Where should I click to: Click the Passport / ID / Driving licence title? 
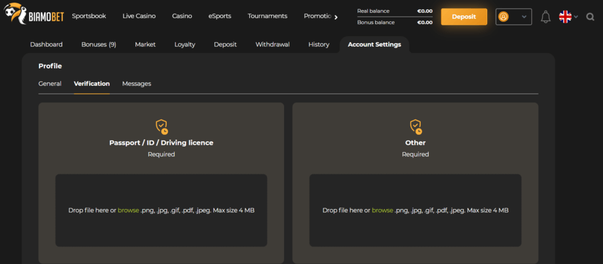coord(161,143)
